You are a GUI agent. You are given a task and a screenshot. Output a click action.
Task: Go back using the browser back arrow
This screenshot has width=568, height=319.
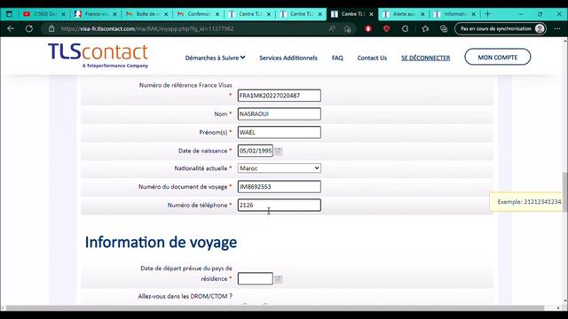coord(11,28)
